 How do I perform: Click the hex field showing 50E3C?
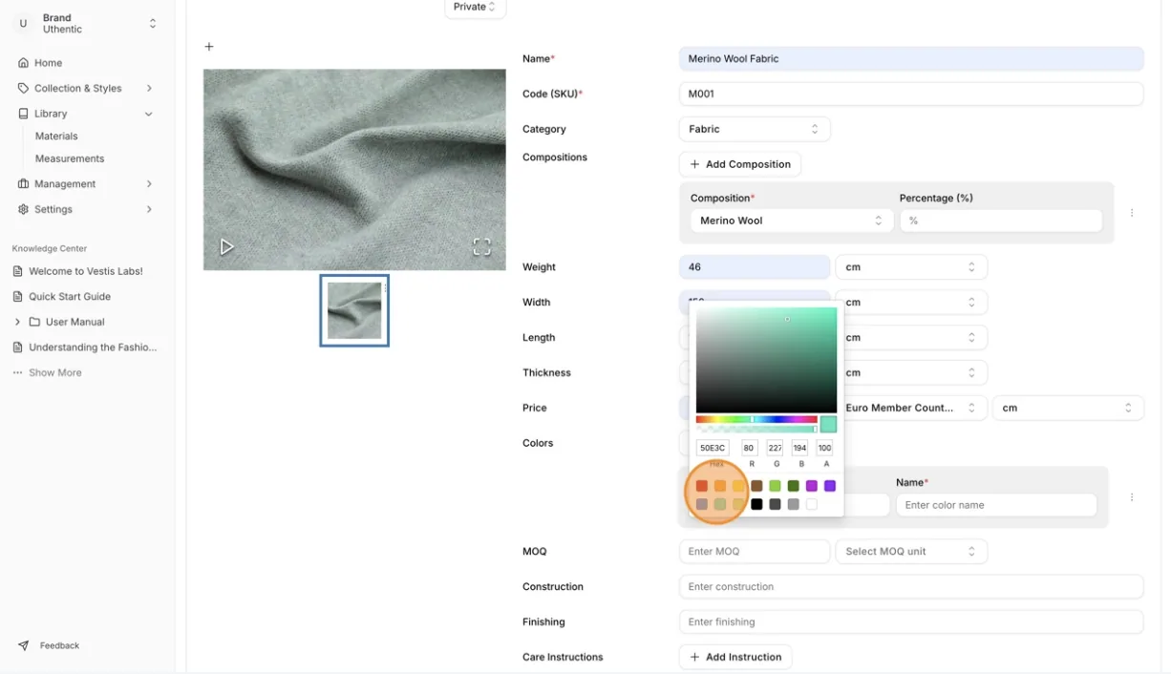click(713, 448)
